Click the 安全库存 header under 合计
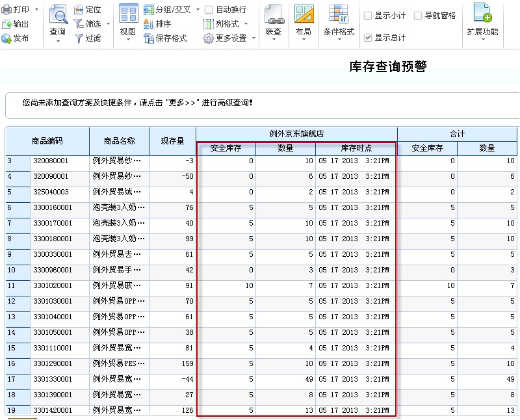The height and width of the screenshot is (420, 520). pos(427,148)
